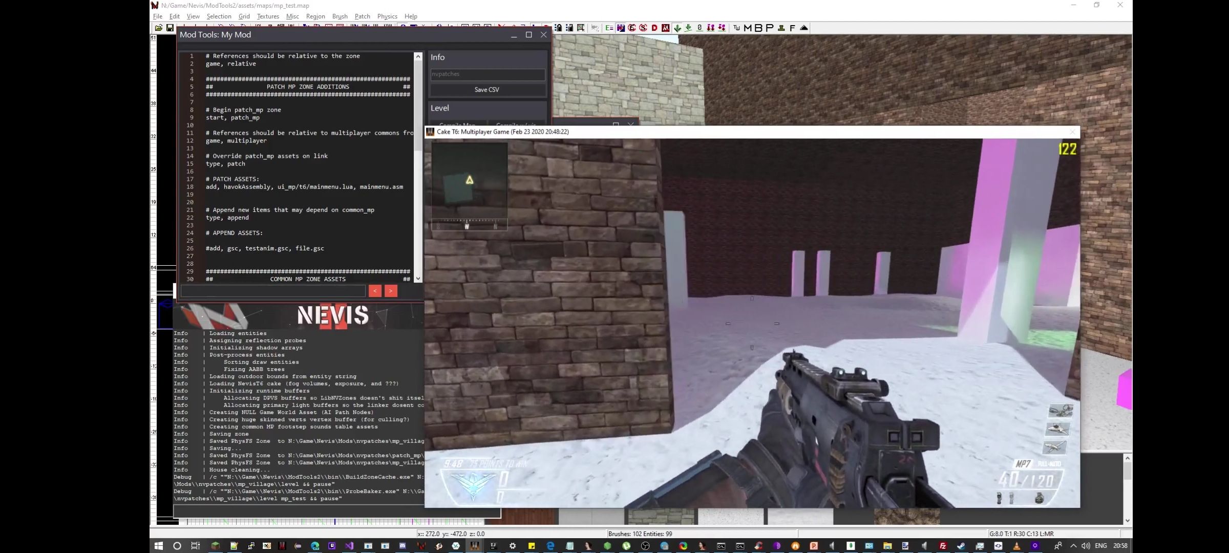Viewport: 1229px width, 553px height.
Task: Click the blue lightning window toolbar icon
Action: coord(621,28)
